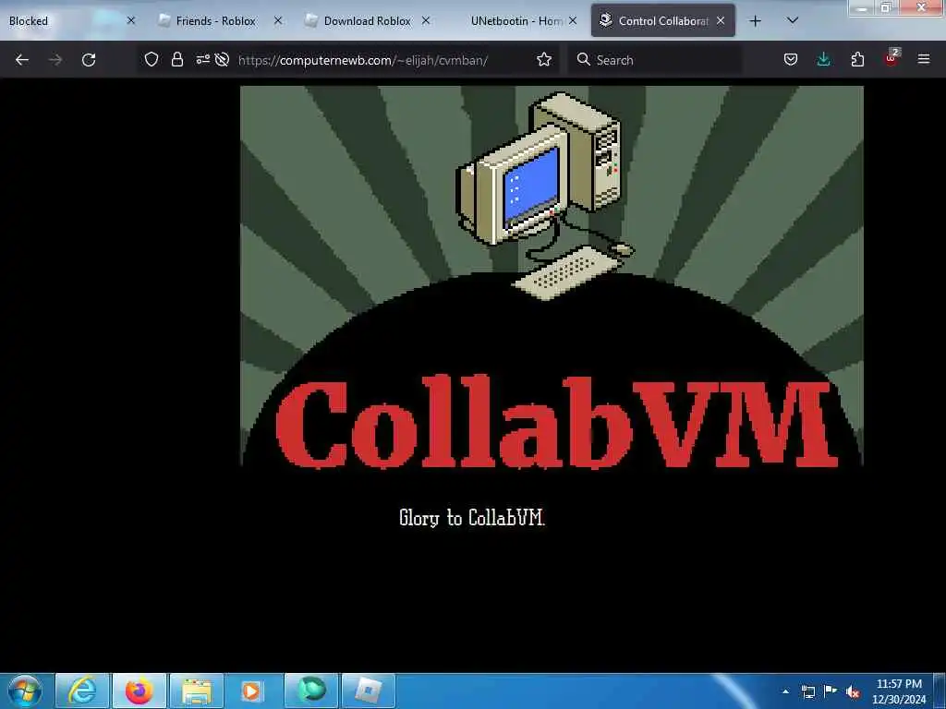946x709 pixels.
Task: Open the uBlock Origin extension icon
Action: 891,58
